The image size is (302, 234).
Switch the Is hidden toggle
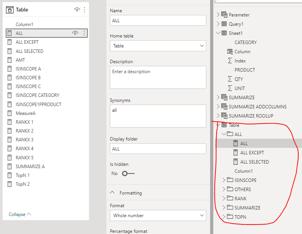[128, 173]
